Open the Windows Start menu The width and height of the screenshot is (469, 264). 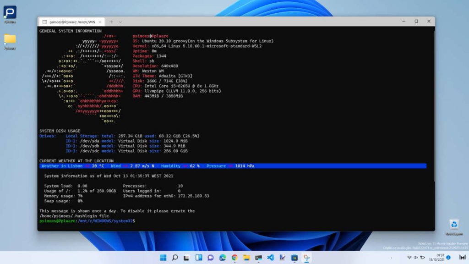[x=163, y=258]
